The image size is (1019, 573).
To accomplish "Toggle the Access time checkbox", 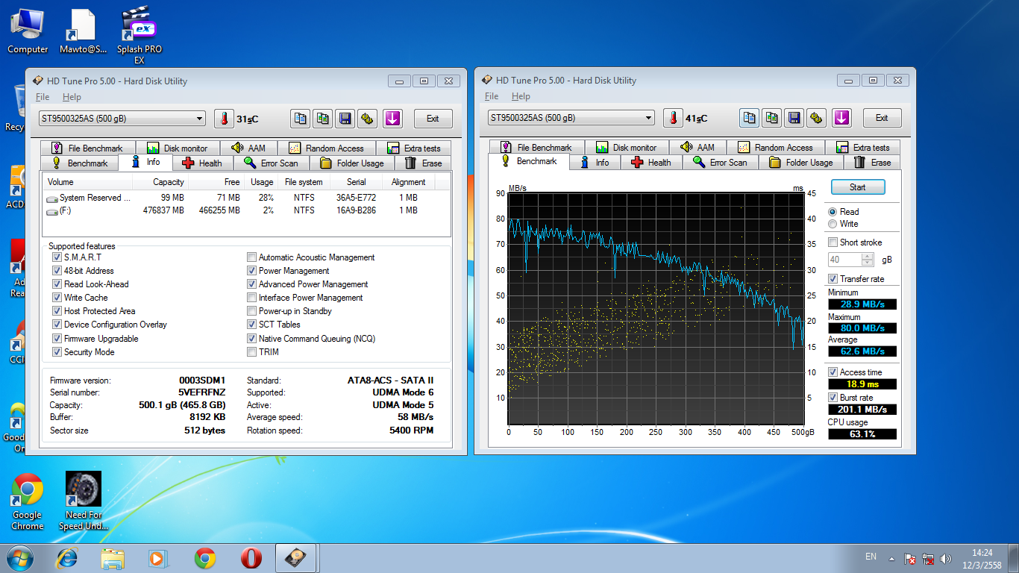I will coord(833,372).
